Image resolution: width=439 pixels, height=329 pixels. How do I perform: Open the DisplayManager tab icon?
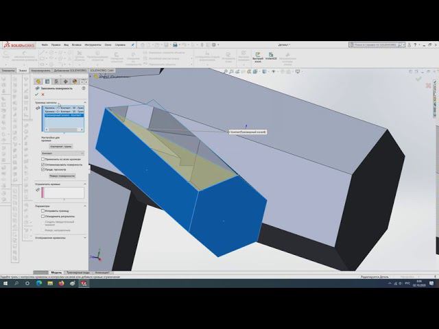coord(75,82)
